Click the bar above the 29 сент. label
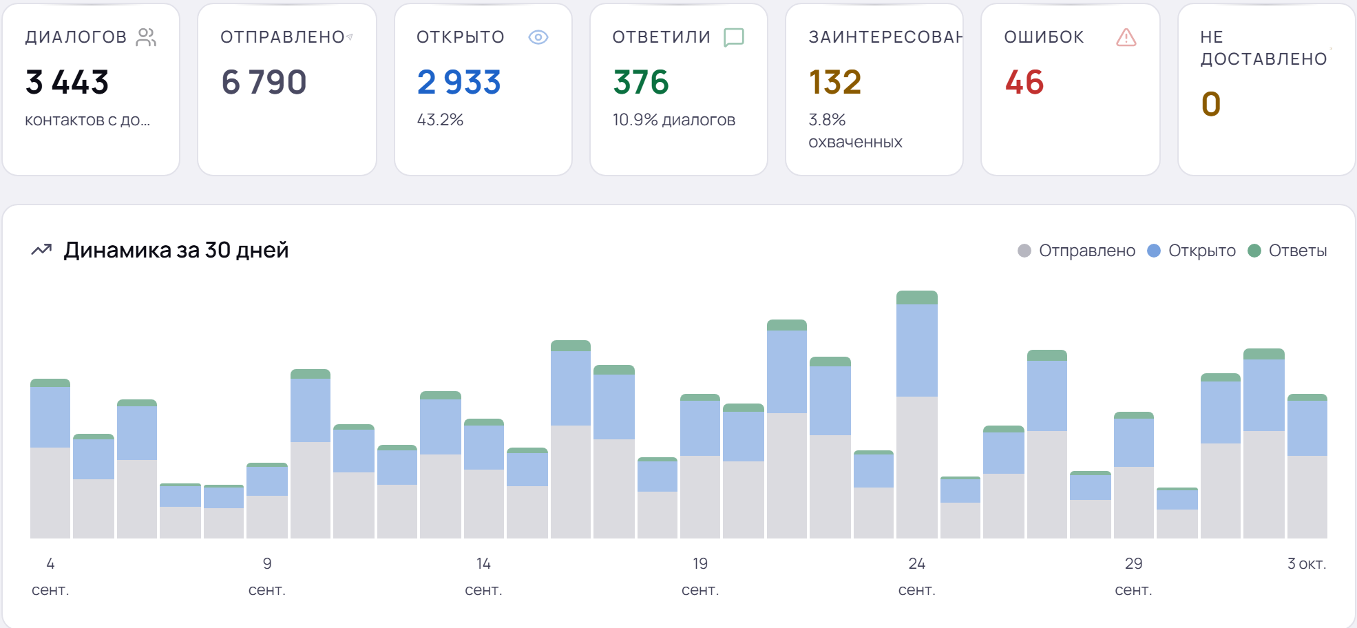Screen dimensions: 1357x628 (1134, 475)
